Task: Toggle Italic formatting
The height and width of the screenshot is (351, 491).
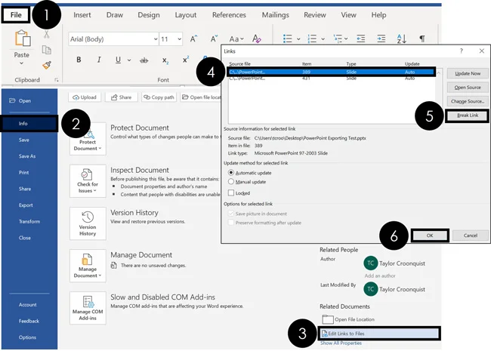Action: point(99,60)
